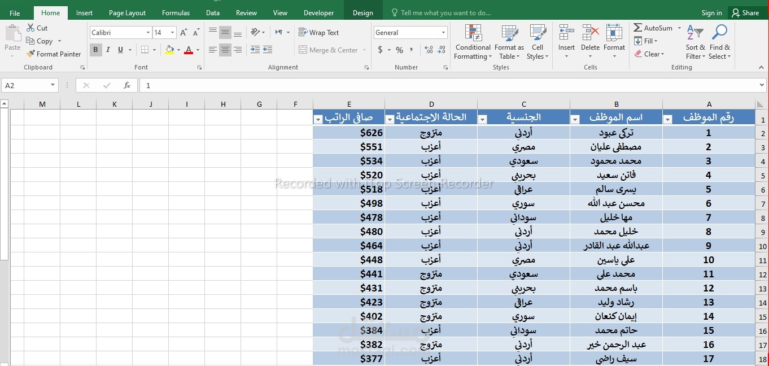This screenshot has width=769, height=366.
Task: Apply the yellow Fill Color
Action: [169, 50]
